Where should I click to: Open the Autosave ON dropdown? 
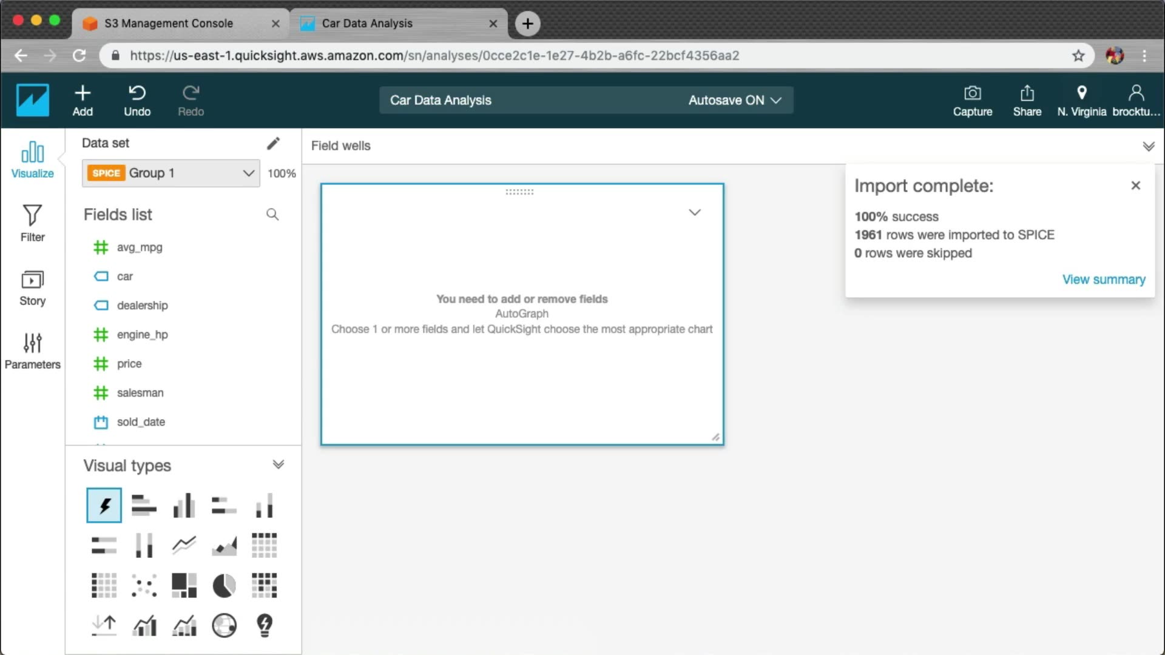point(734,100)
